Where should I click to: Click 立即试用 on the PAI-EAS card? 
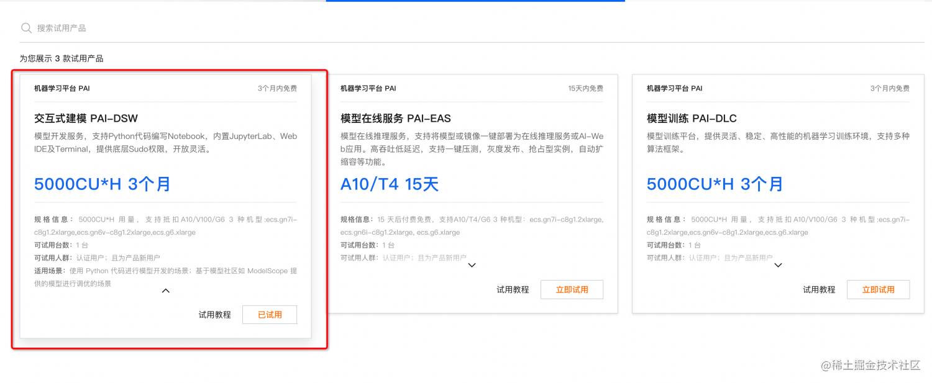click(x=572, y=289)
